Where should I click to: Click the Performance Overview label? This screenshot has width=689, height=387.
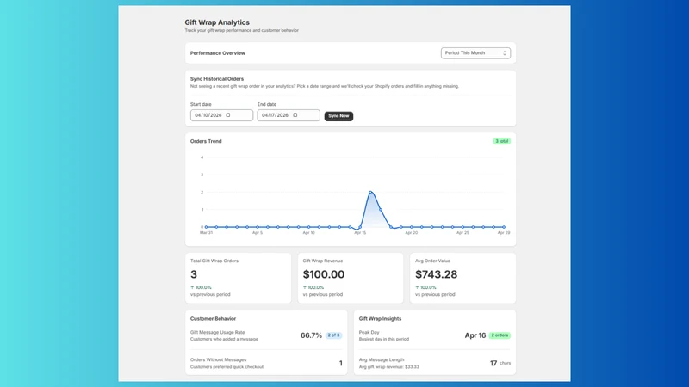coord(218,53)
